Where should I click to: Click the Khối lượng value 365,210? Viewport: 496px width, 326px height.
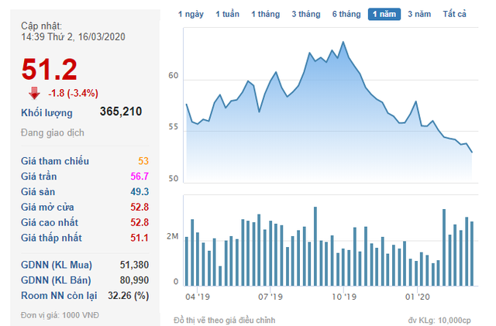click(x=121, y=112)
